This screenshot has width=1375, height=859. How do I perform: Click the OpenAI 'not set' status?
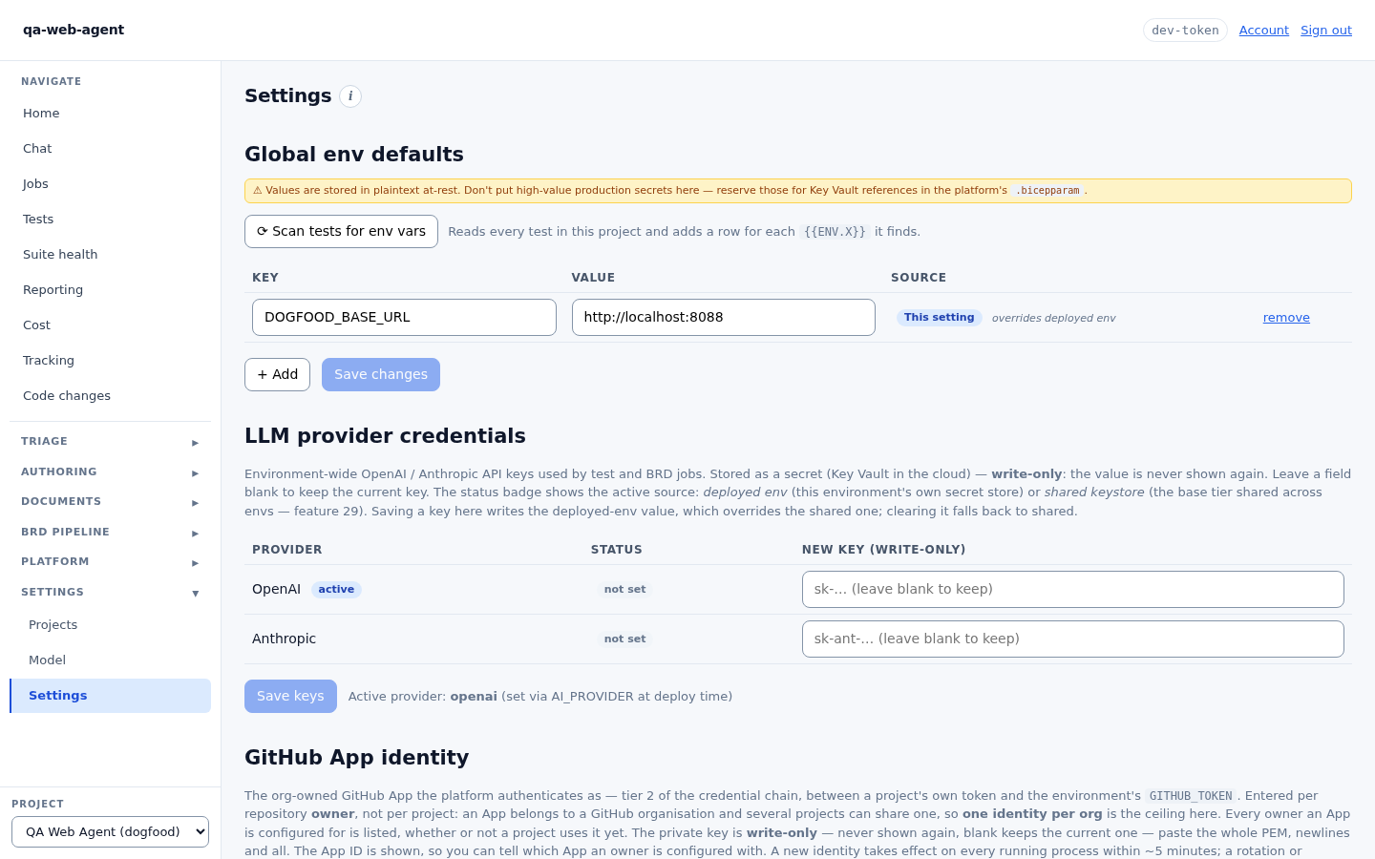point(624,590)
